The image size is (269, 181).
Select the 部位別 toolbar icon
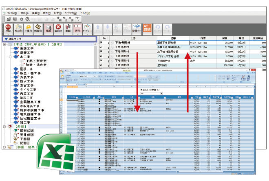[18, 28]
